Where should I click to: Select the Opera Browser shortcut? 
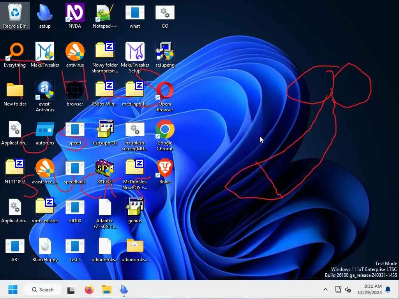click(165, 97)
